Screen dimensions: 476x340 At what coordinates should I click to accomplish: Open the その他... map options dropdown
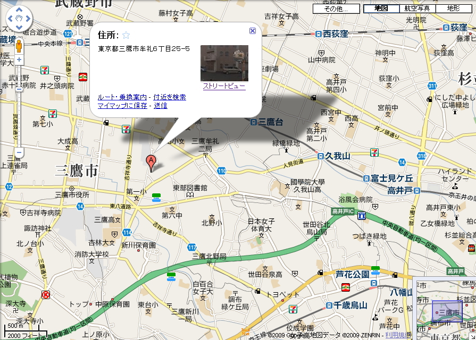(x=336, y=8)
